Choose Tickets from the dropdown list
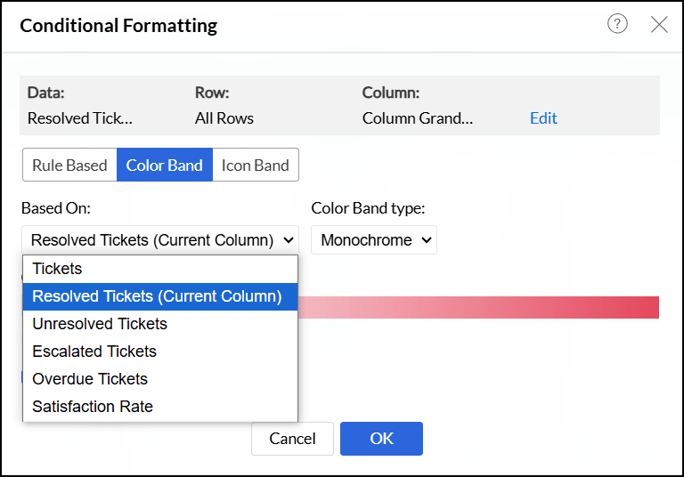684x477 pixels. pos(57,269)
